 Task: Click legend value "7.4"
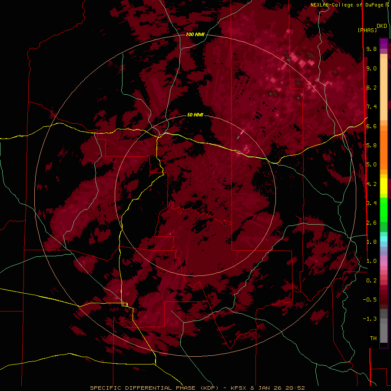point(371,107)
